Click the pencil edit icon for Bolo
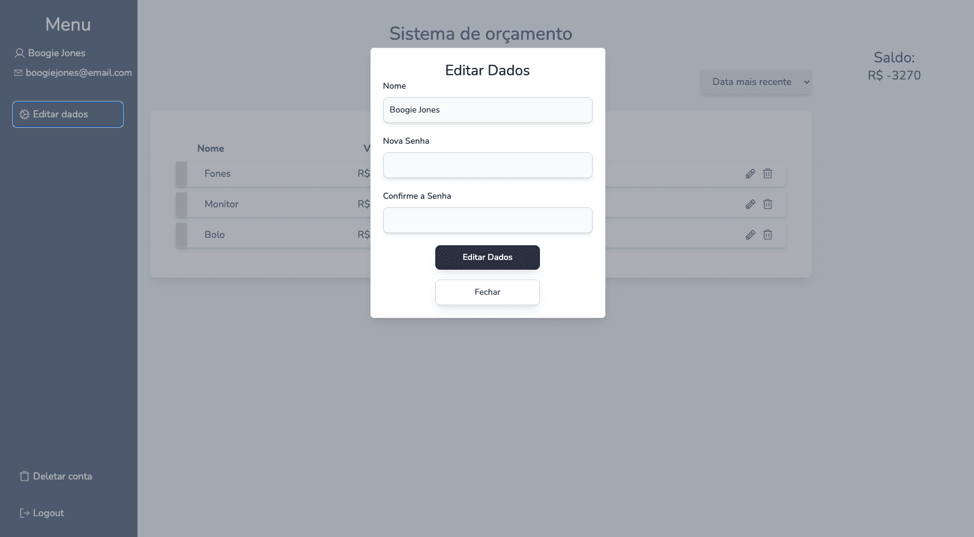Viewport: 974px width, 537px height. pos(750,235)
